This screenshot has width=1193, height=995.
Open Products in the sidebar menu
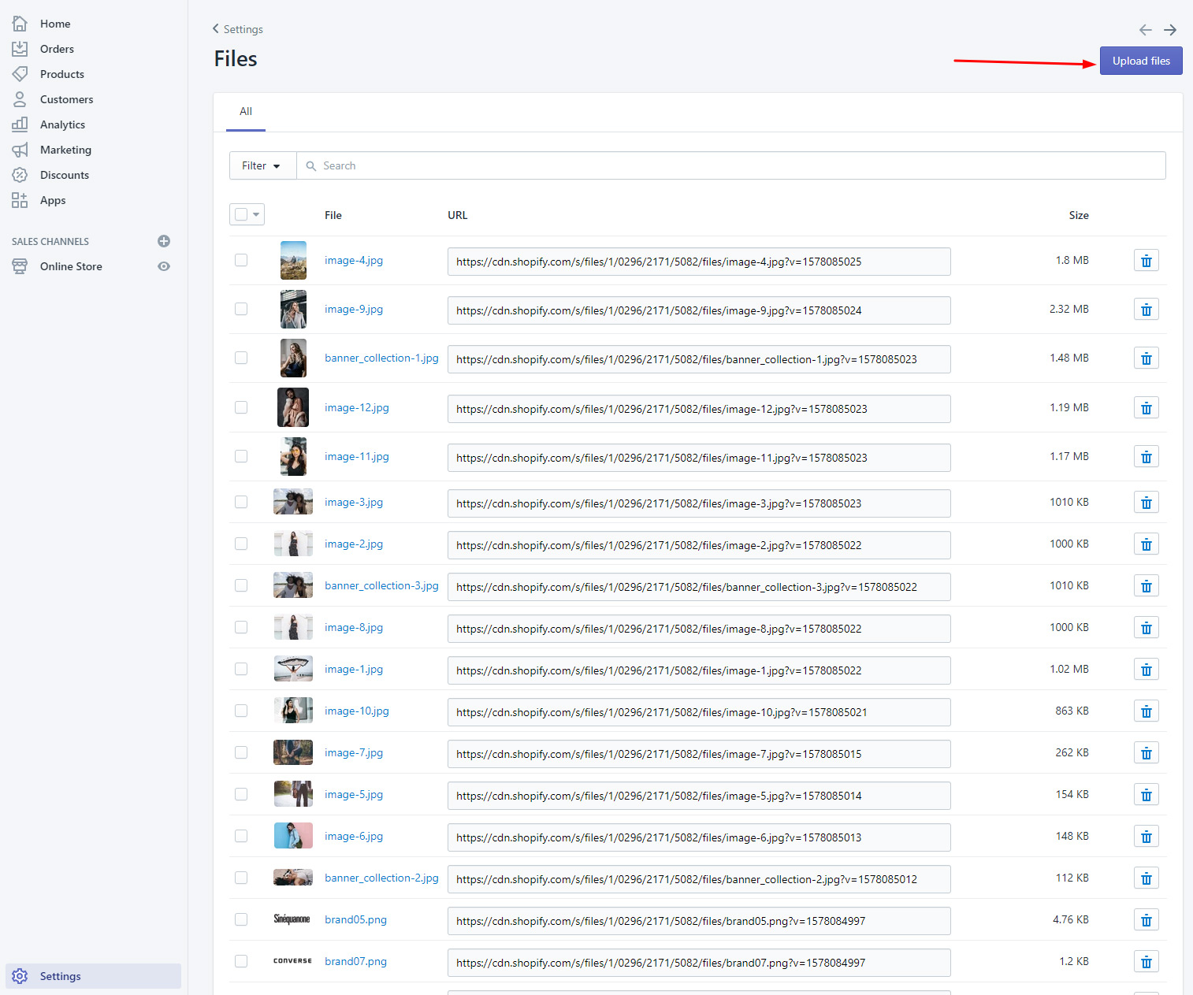tap(61, 74)
